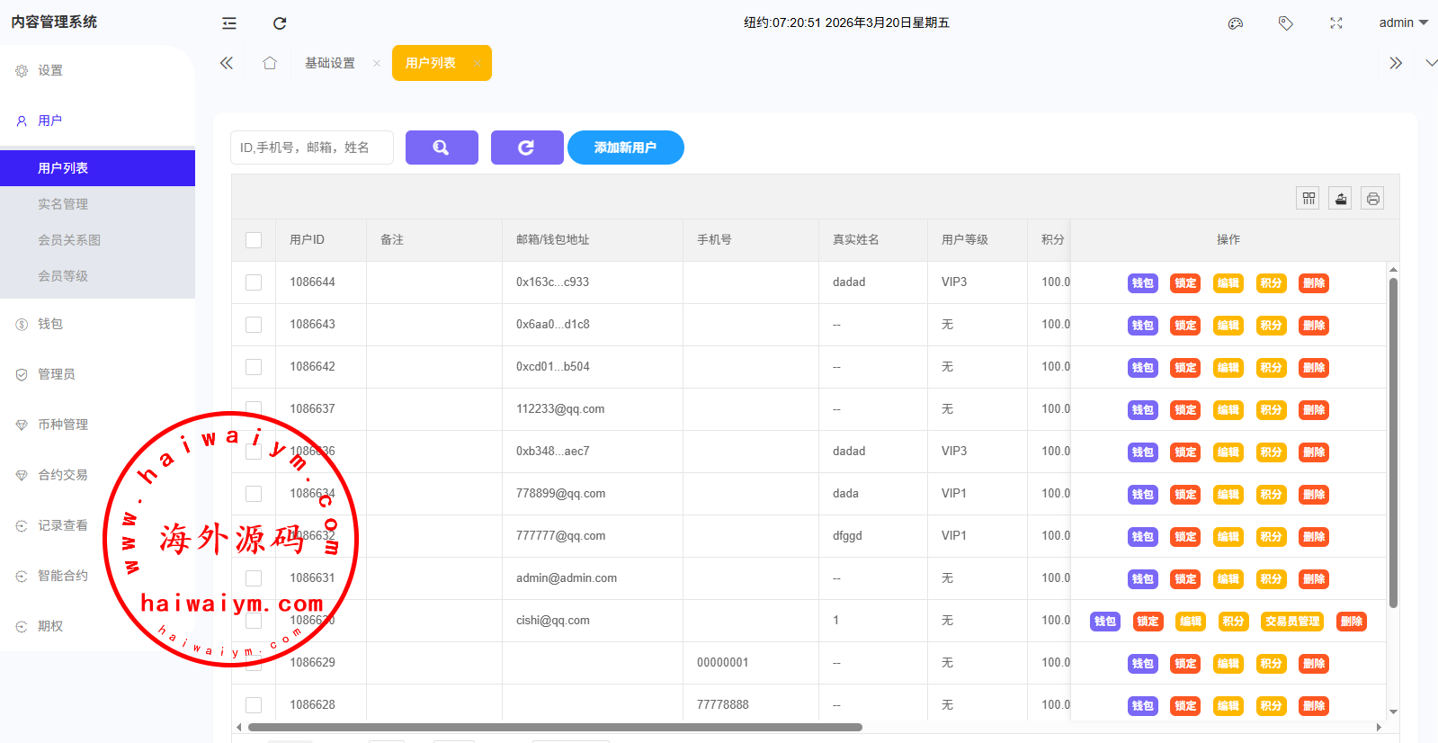
Task: Click the 添加新用户 button
Action: 625,148
